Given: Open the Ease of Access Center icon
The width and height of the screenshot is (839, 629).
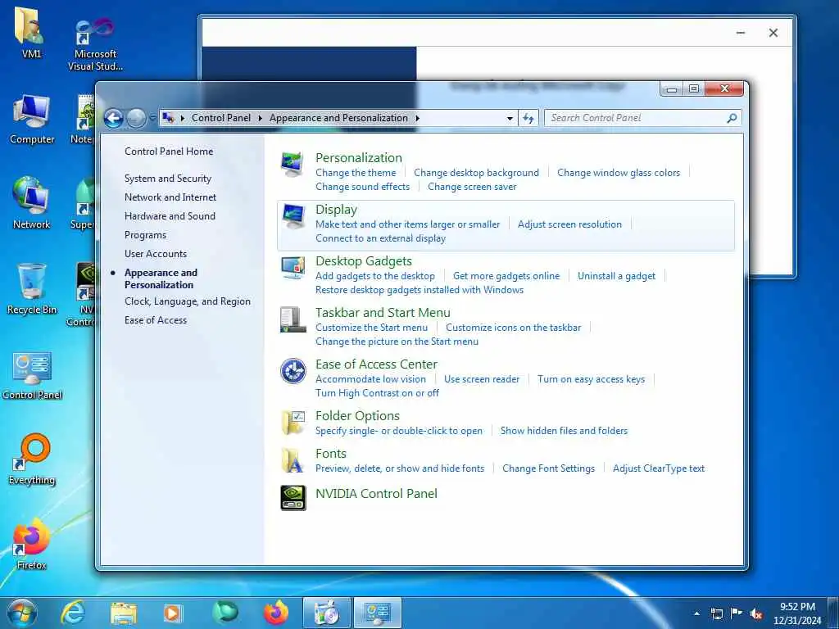Looking at the screenshot, I should [293, 371].
